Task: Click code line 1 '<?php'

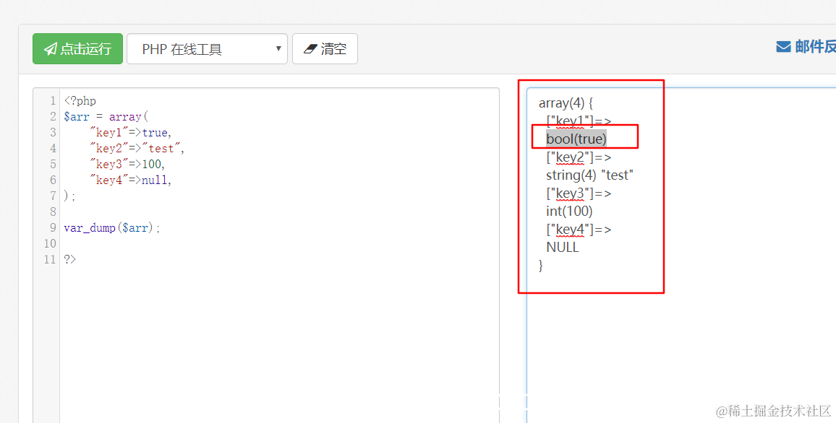Action: coord(80,100)
